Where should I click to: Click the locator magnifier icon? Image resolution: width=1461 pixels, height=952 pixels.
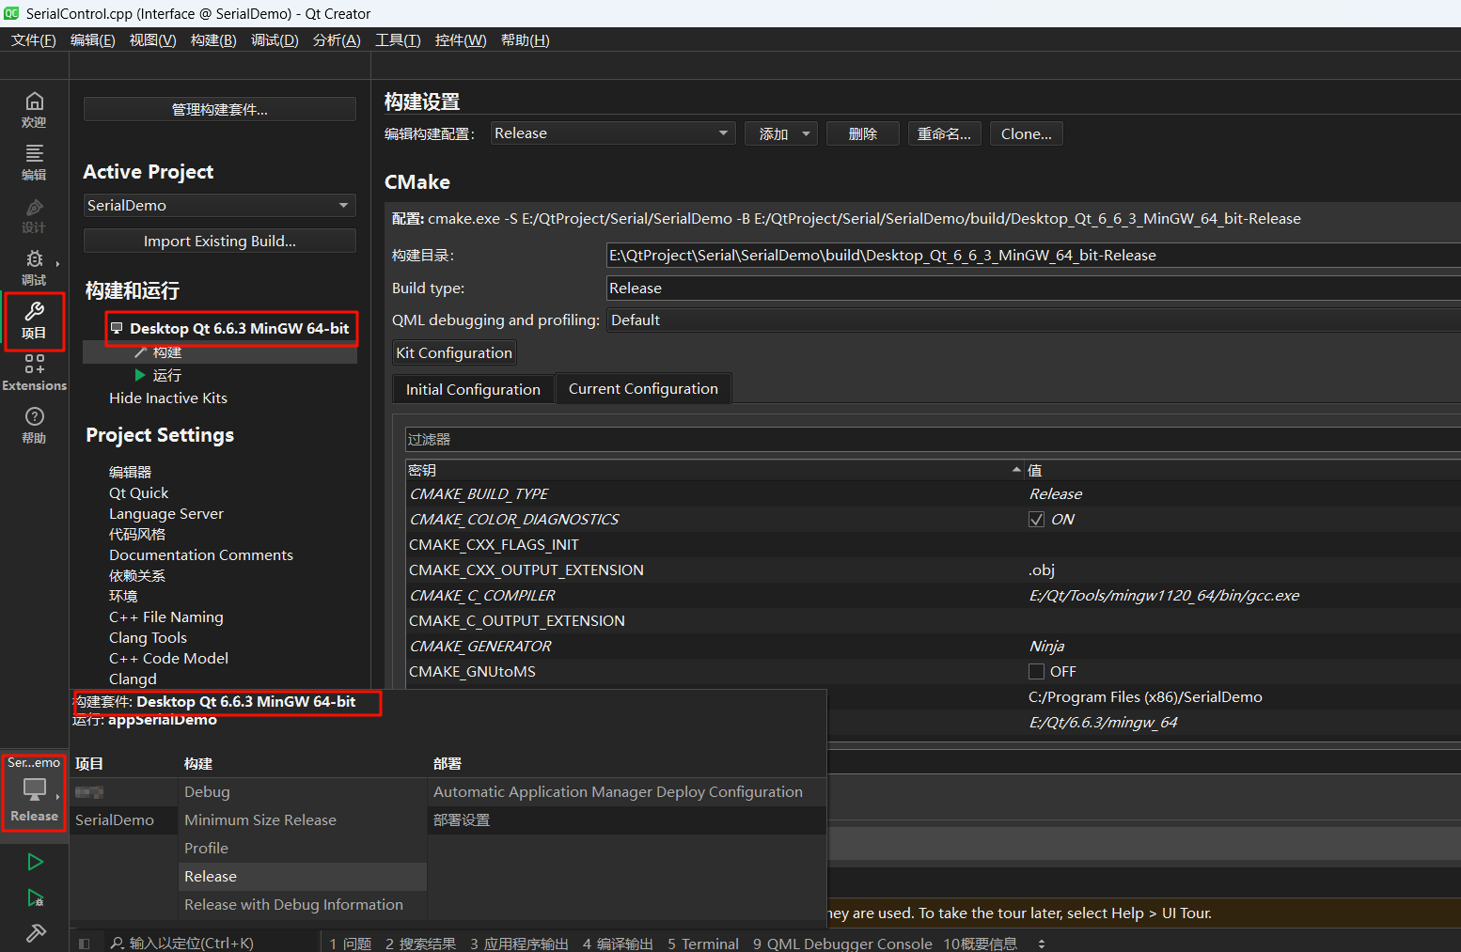click(x=118, y=944)
